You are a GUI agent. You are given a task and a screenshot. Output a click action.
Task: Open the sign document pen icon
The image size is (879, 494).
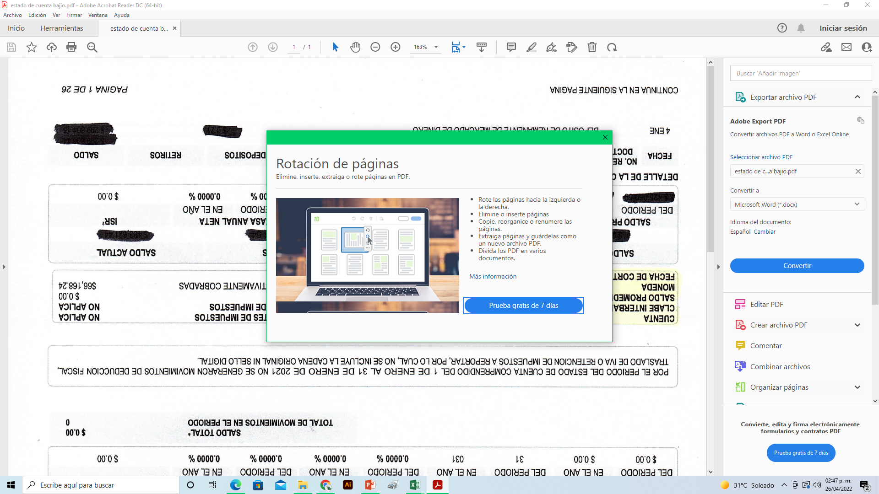pyautogui.click(x=552, y=47)
